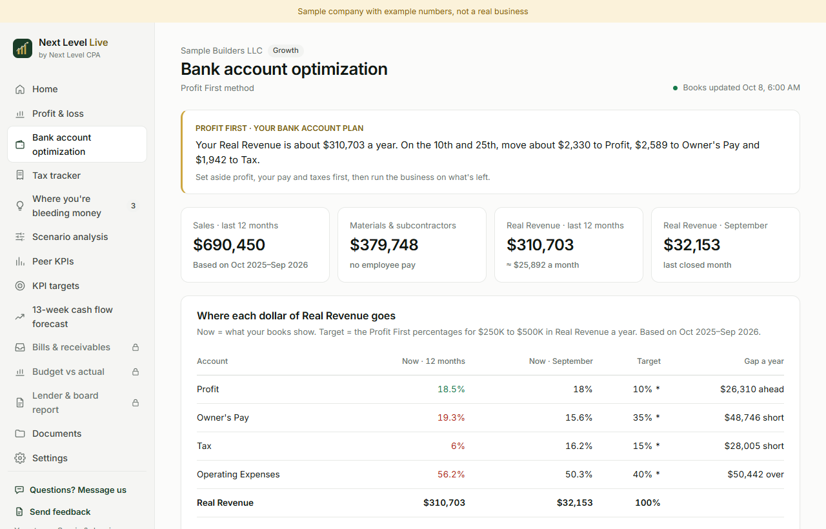Go to Profit & loss
This screenshot has width=826, height=529.
pos(77,114)
